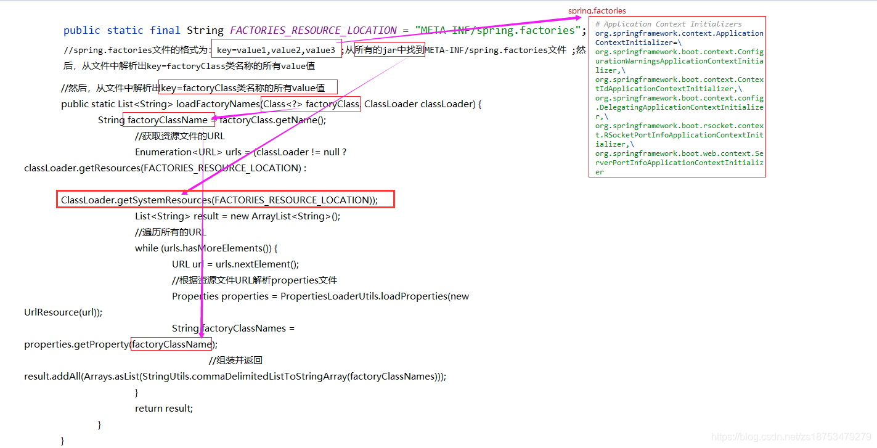Click "org.springframework.context.Application" key line
The height and width of the screenshot is (448, 877).
pos(679,33)
